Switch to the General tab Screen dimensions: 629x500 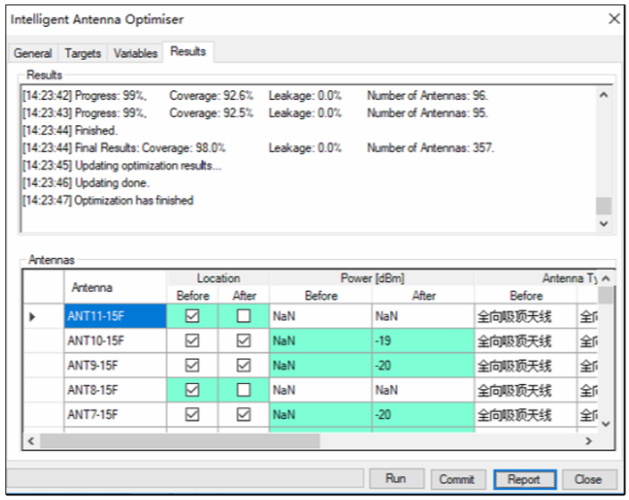[x=33, y=53]
